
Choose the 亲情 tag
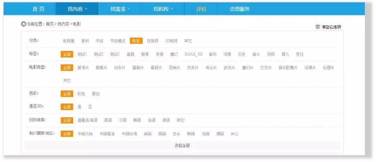159,54
